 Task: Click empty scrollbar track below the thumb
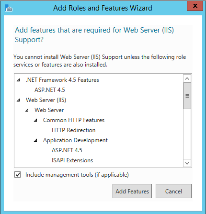pyautogui.click(x=187, y=134)
